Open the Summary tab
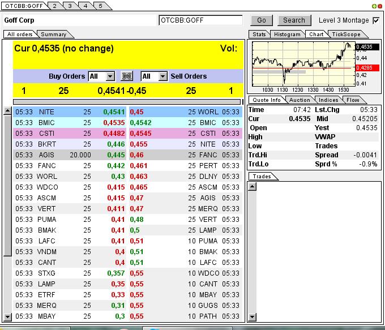Viewport: 385px width, 330px height. 54,34
